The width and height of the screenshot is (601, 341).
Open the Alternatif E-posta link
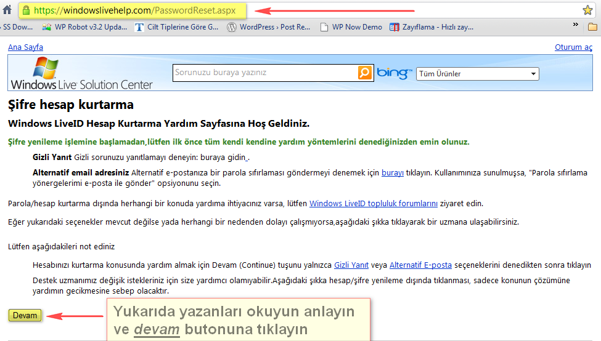click(x=420, y=265)
